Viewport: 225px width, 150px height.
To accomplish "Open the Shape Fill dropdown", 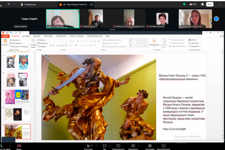I will pos(177,40).
